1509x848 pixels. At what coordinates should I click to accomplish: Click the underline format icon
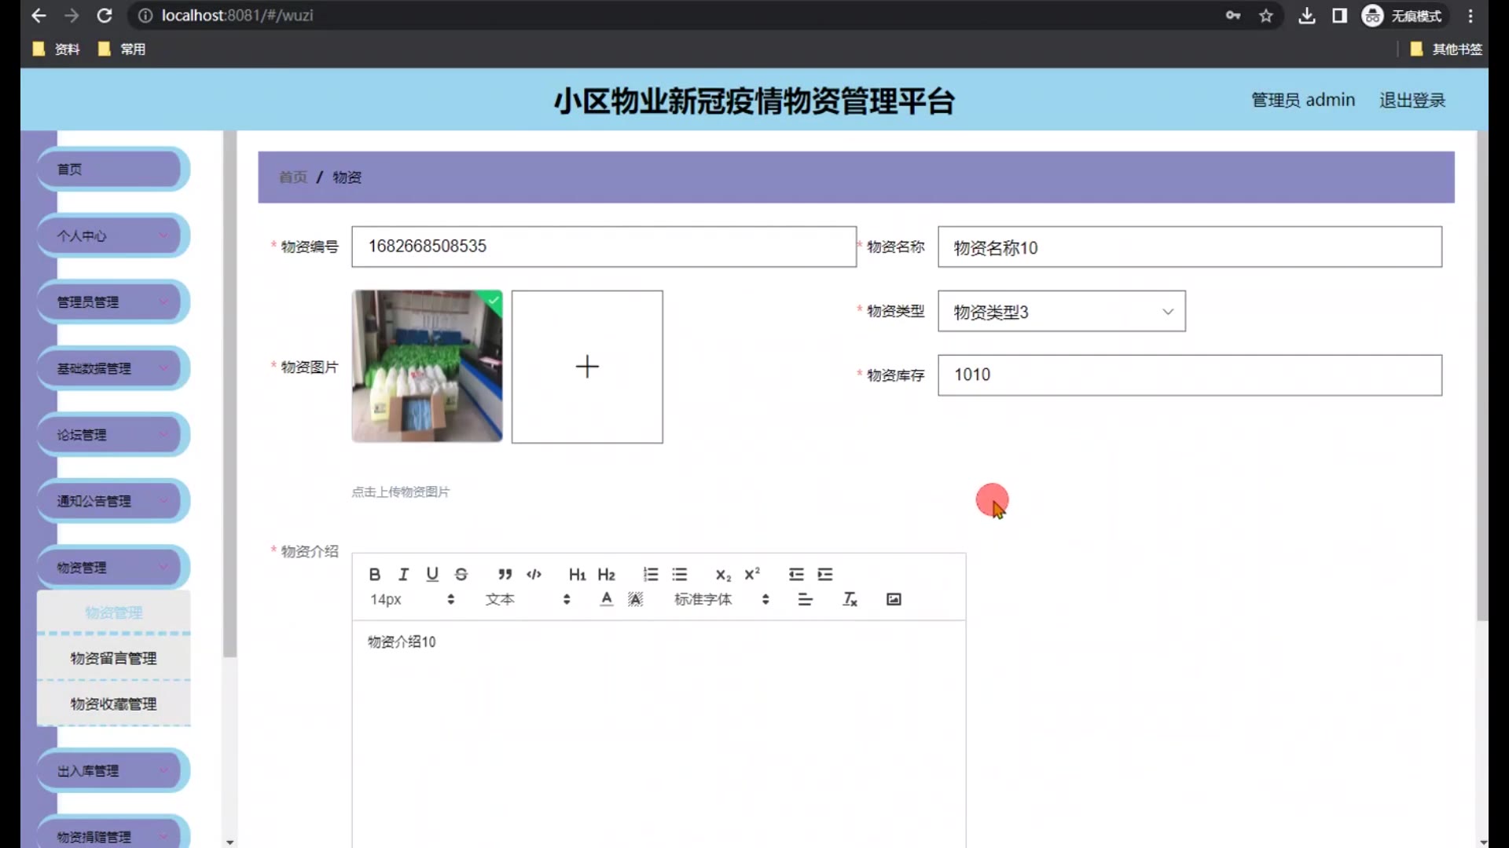click(432, 575)
